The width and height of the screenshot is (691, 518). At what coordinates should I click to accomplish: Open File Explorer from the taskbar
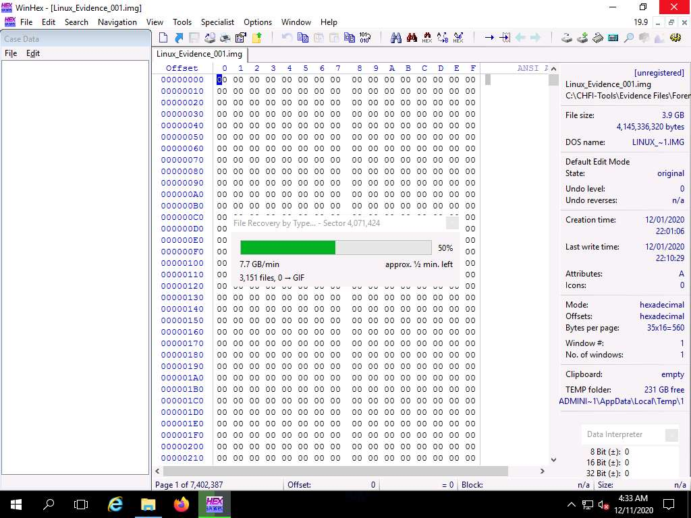[148, 505]
